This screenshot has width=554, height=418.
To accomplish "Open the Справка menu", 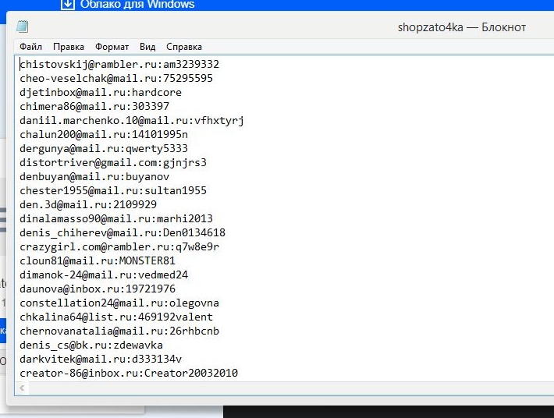I will [184, 47].
